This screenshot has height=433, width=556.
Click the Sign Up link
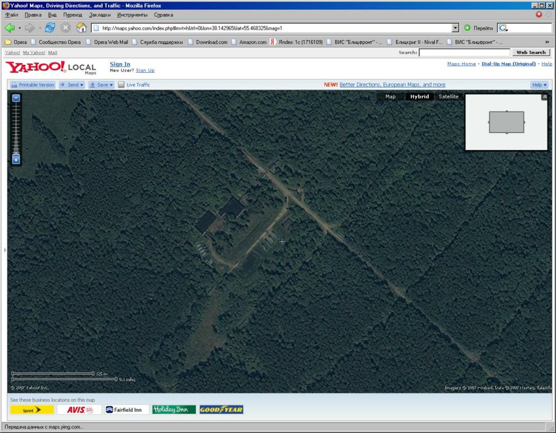click(145, 70)
